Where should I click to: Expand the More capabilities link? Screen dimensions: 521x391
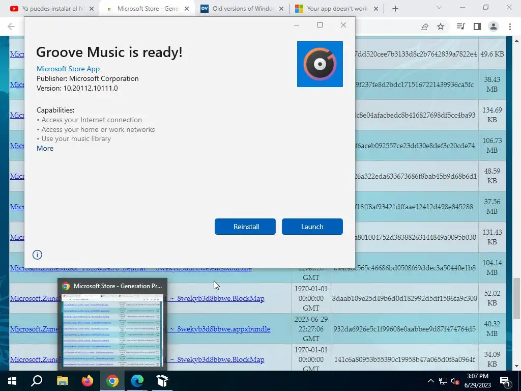click(45, 148)
